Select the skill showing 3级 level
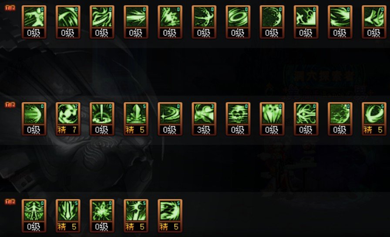 (204, 119)
